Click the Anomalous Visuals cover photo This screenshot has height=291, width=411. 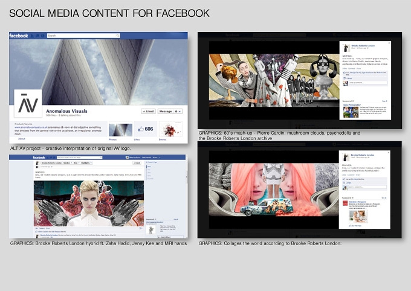pos(99,72)
